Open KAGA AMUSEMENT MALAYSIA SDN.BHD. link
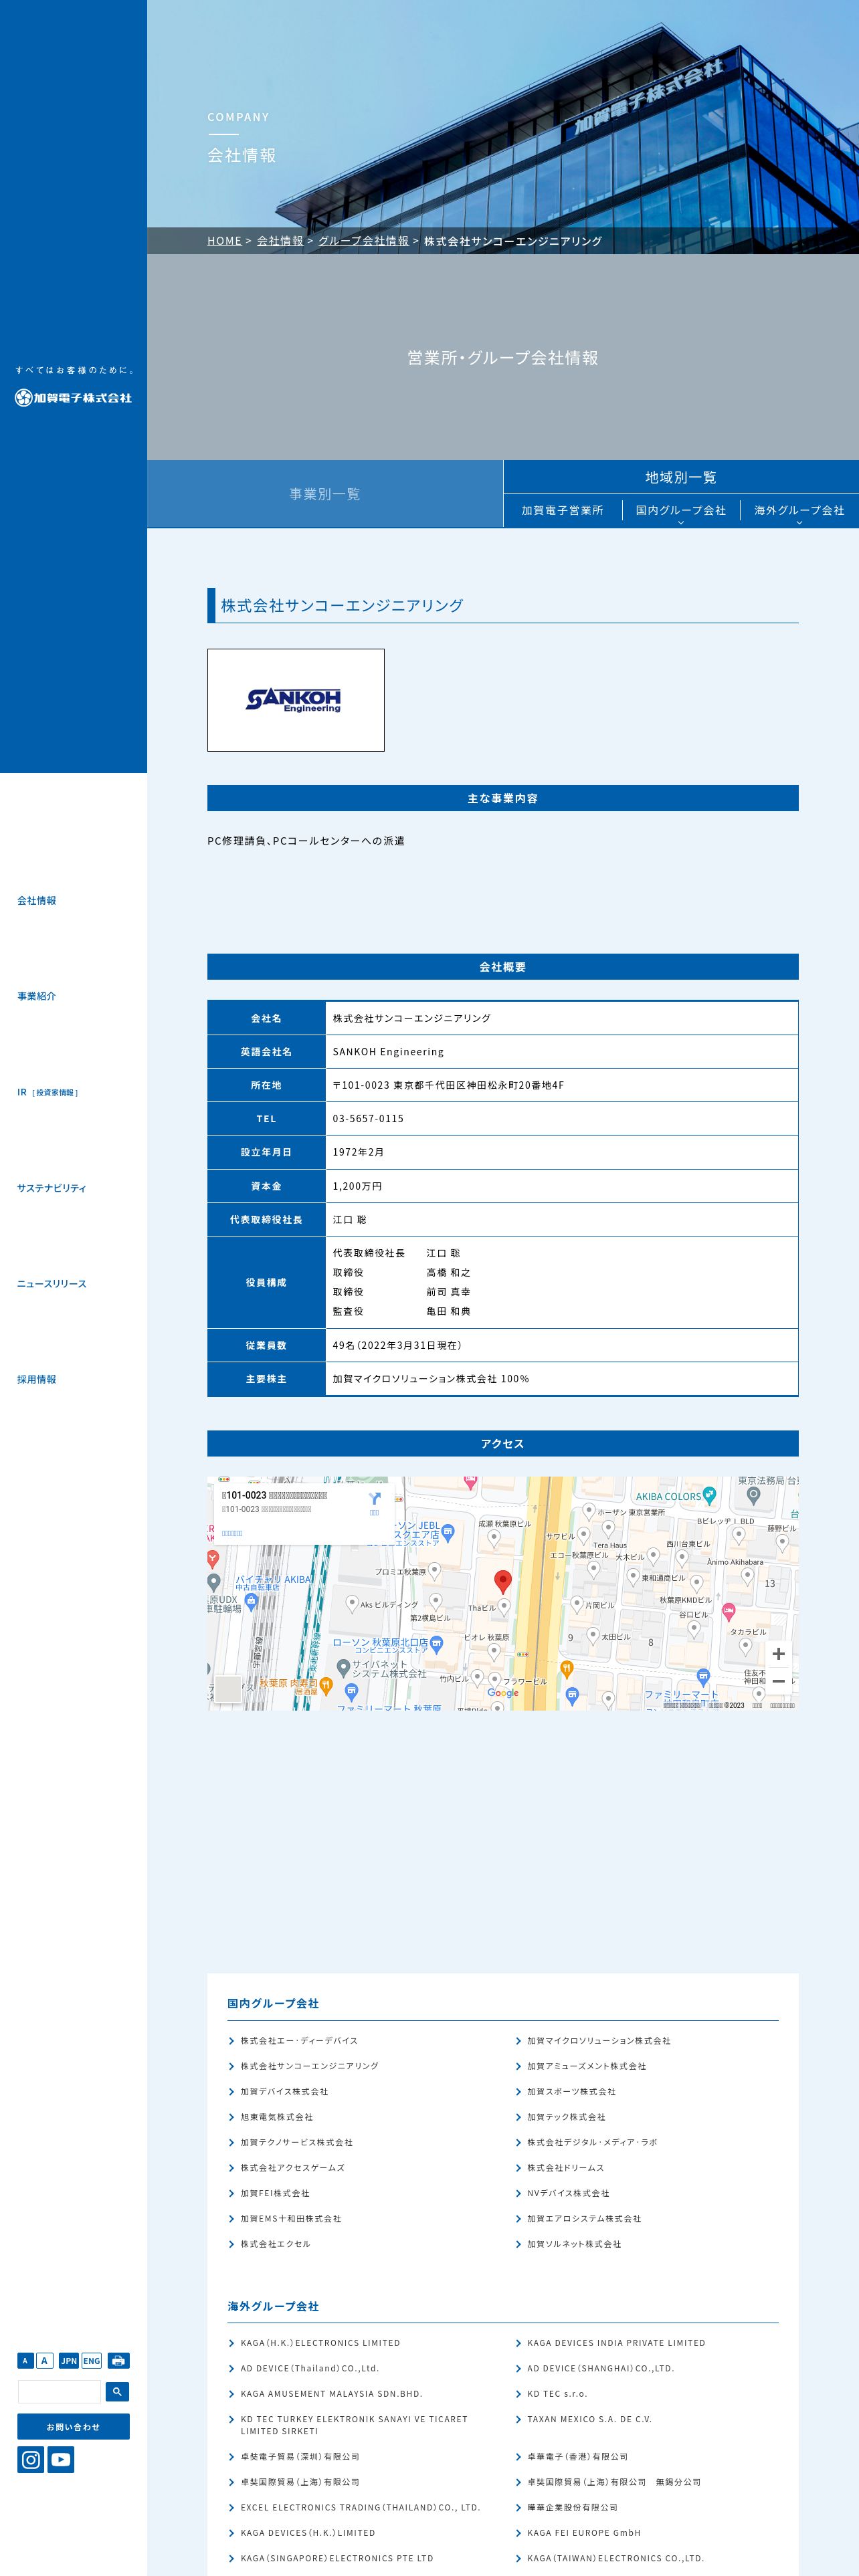The width and height of the screenshot is (859, 2576). (331, 2394)
